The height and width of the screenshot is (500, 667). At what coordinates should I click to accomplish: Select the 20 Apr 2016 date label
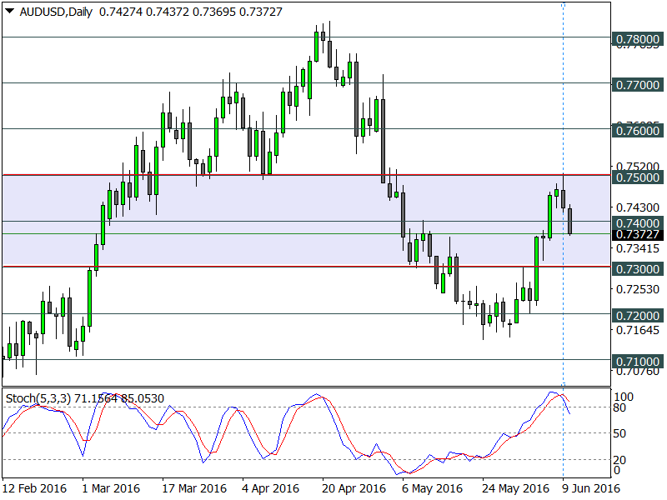(354, 488)
